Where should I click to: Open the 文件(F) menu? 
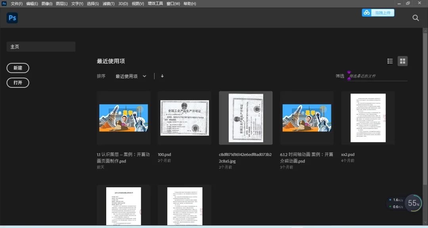tap(17, 4)
